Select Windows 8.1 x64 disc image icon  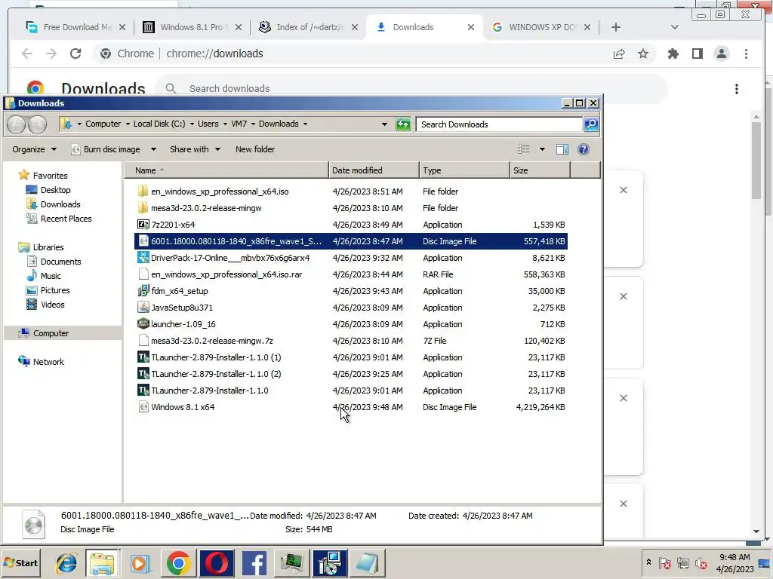pos(143,406)
